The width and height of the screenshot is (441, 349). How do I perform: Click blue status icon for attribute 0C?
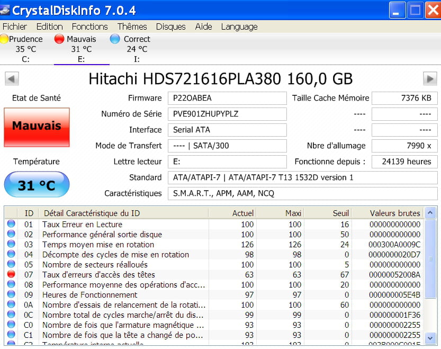click(11, 315)
